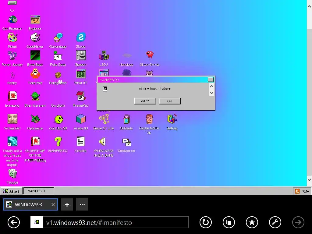
Task: Click the address bar URL field
Action: coord(115,222)
